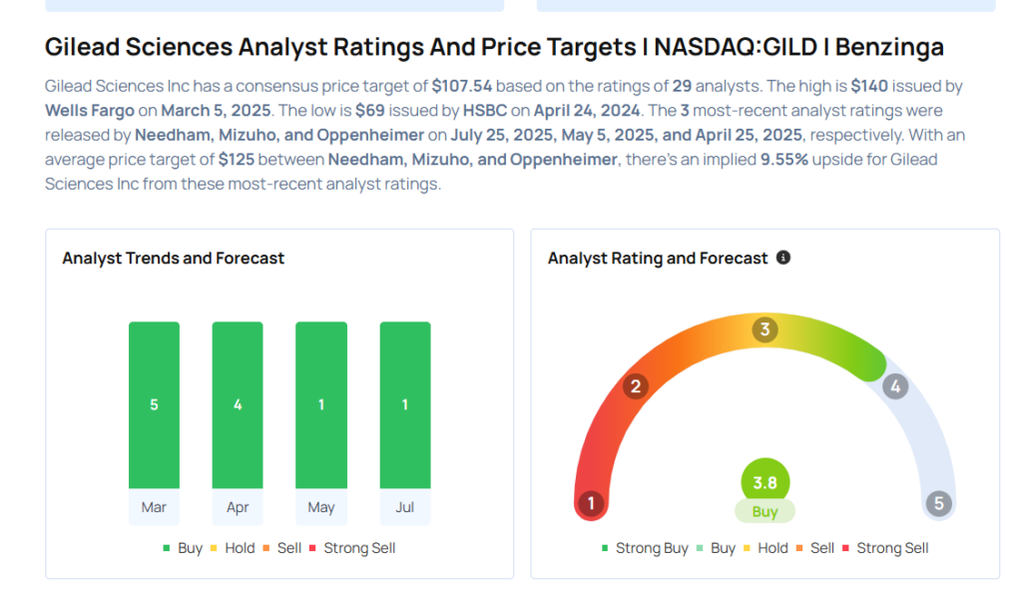Toggle the Buy legend in trends chart

pos(184,548)
